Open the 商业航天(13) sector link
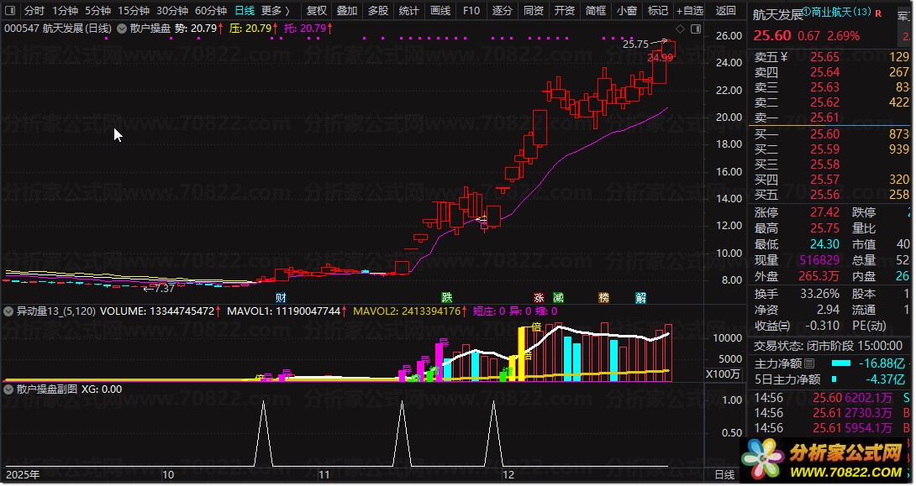Image resolution: width=916 pixels, height=486 pixels. (x=836, y=13)
